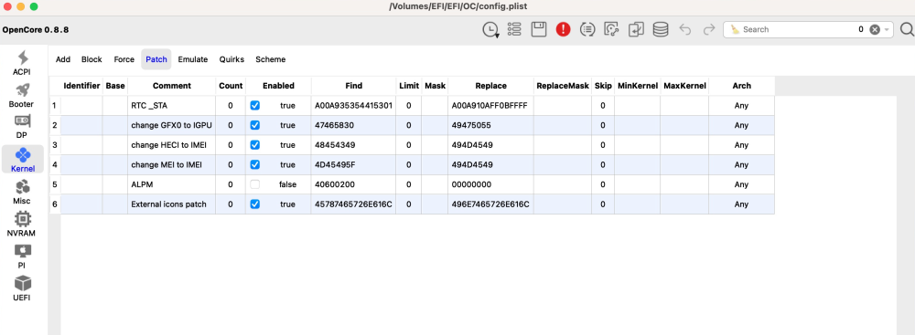Uncheck Enabled for RTC _STA patch
Screen dimensions: 915x335
click(x=255, y=106)
